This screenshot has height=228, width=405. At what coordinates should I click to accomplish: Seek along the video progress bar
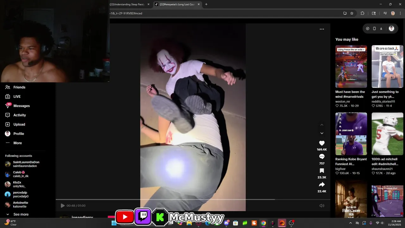click(193, 199)
